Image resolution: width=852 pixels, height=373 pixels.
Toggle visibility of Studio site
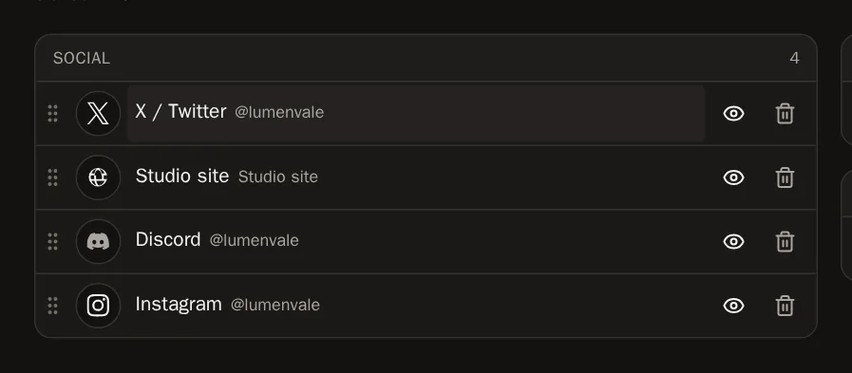pyautogui.click(x=733, y=177)
